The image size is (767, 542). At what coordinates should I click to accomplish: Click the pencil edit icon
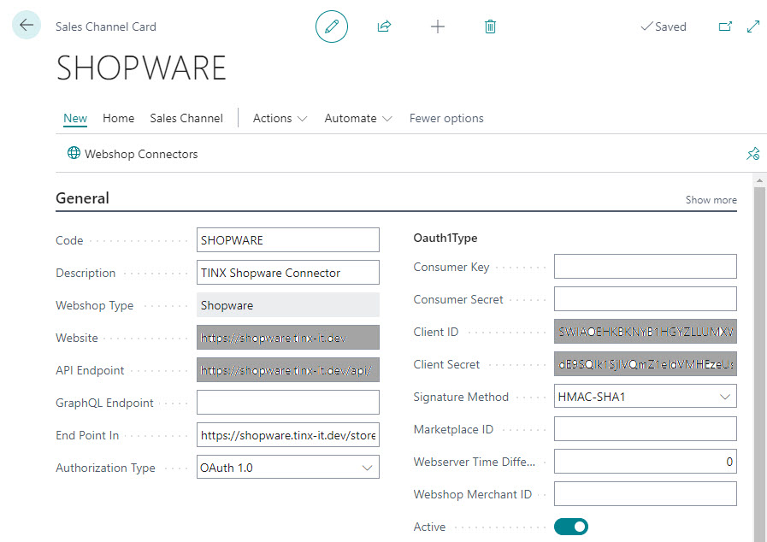pyautogui.click(x=332, y=27)
